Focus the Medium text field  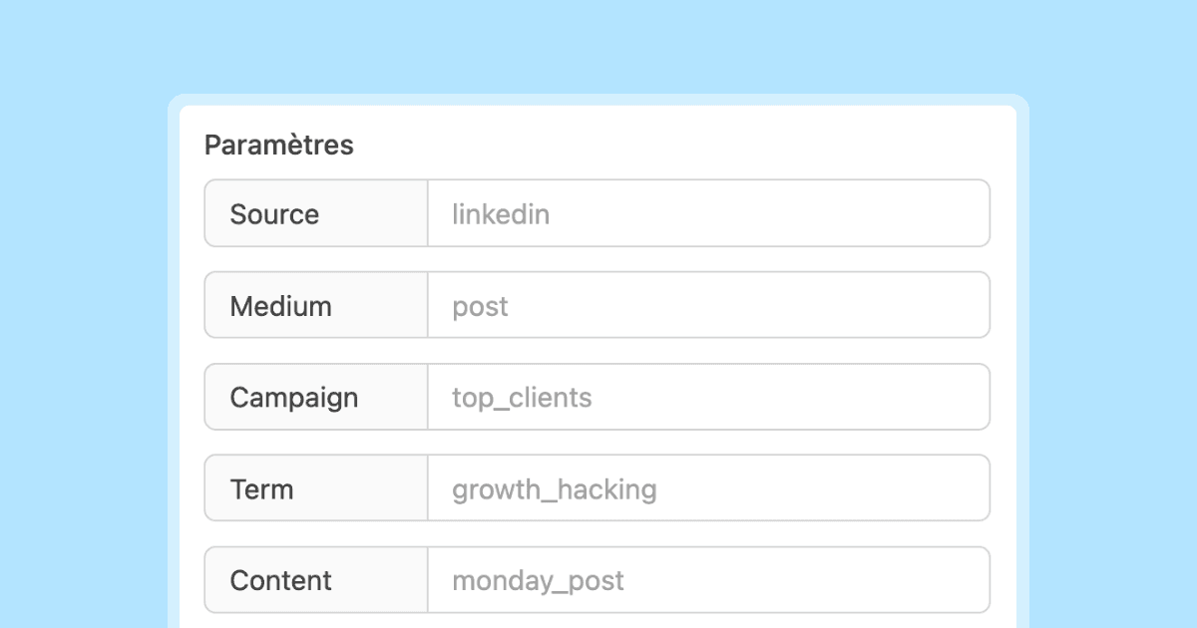tap(708, 305)
